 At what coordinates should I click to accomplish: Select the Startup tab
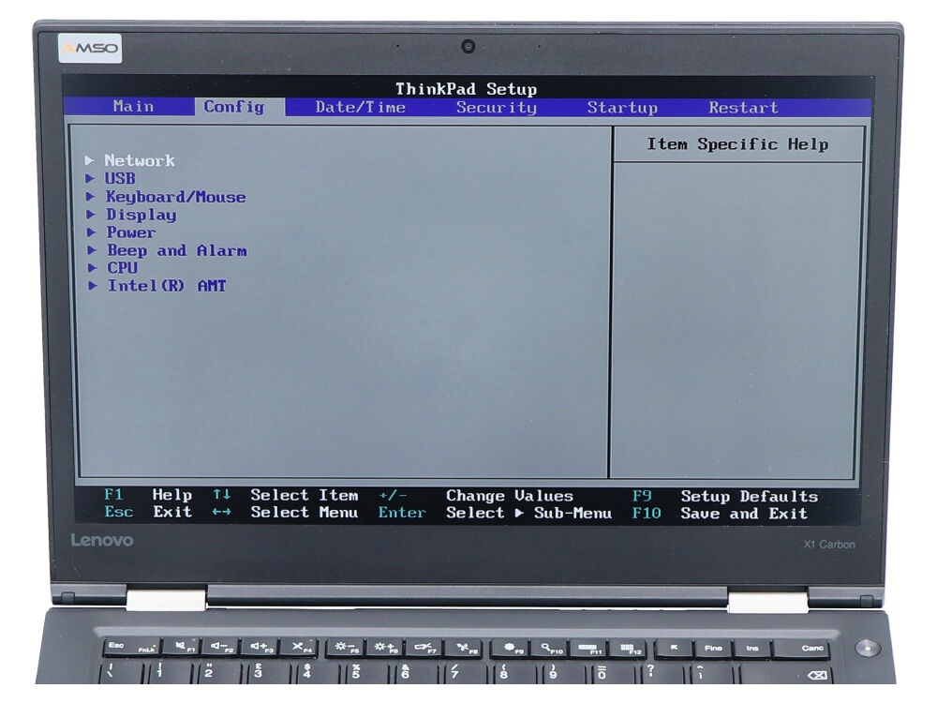point(622,108)
